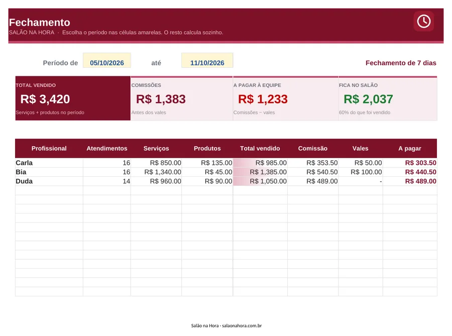452x336 pixels.
Task: Click 'Serviços + produtos no período' caption
Action: 50,113
